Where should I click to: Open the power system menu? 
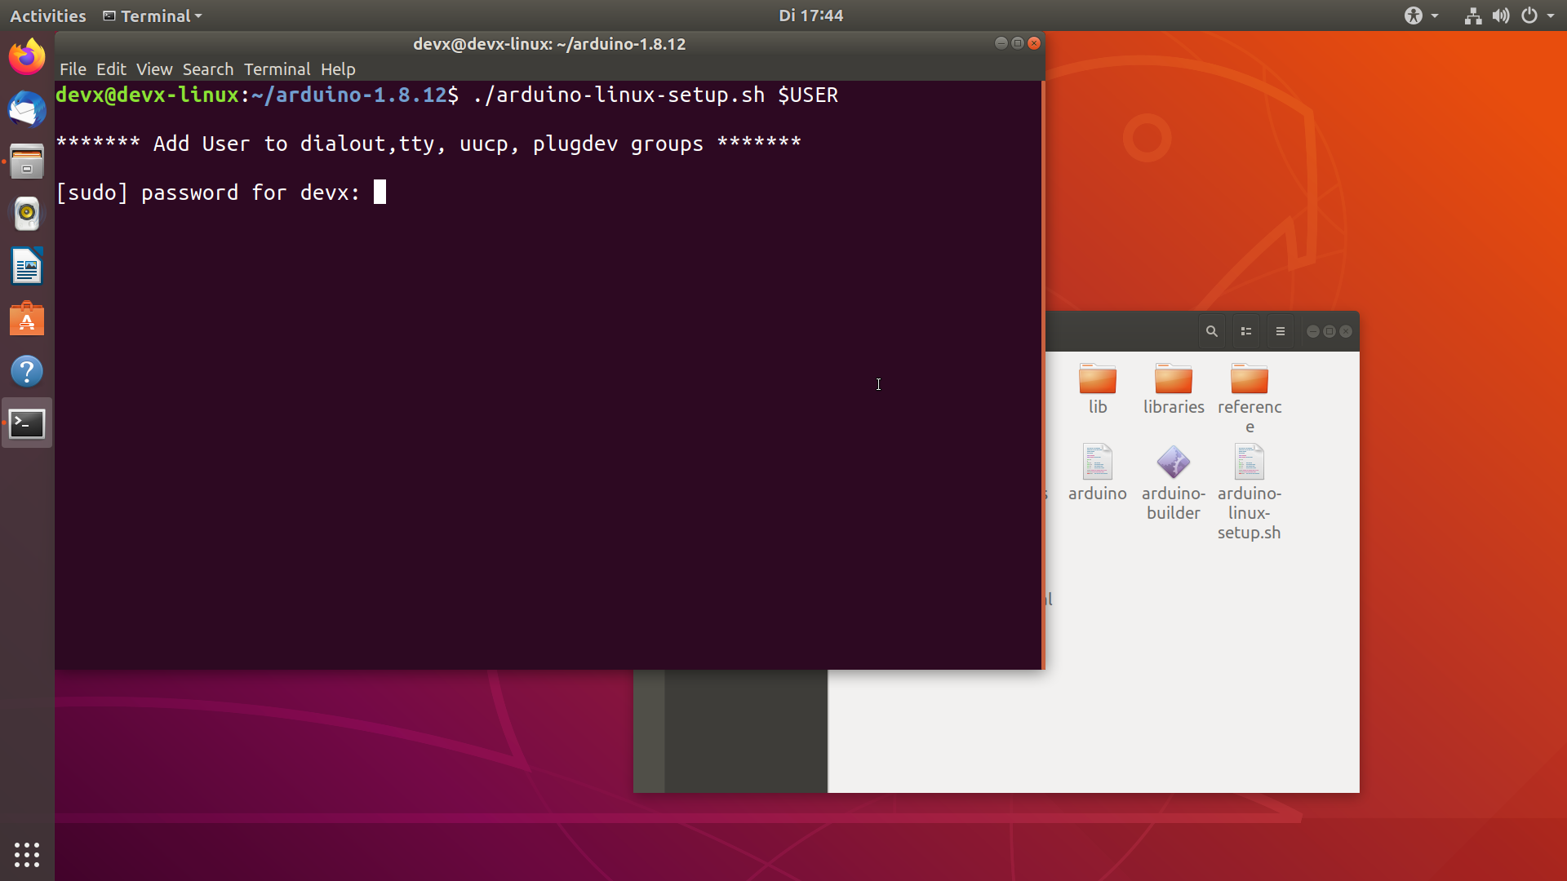pyautogui.click(x=1538, y=15)
